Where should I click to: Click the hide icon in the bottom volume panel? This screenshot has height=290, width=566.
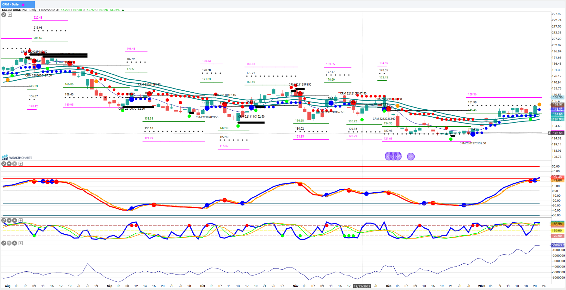click(4, 243)
